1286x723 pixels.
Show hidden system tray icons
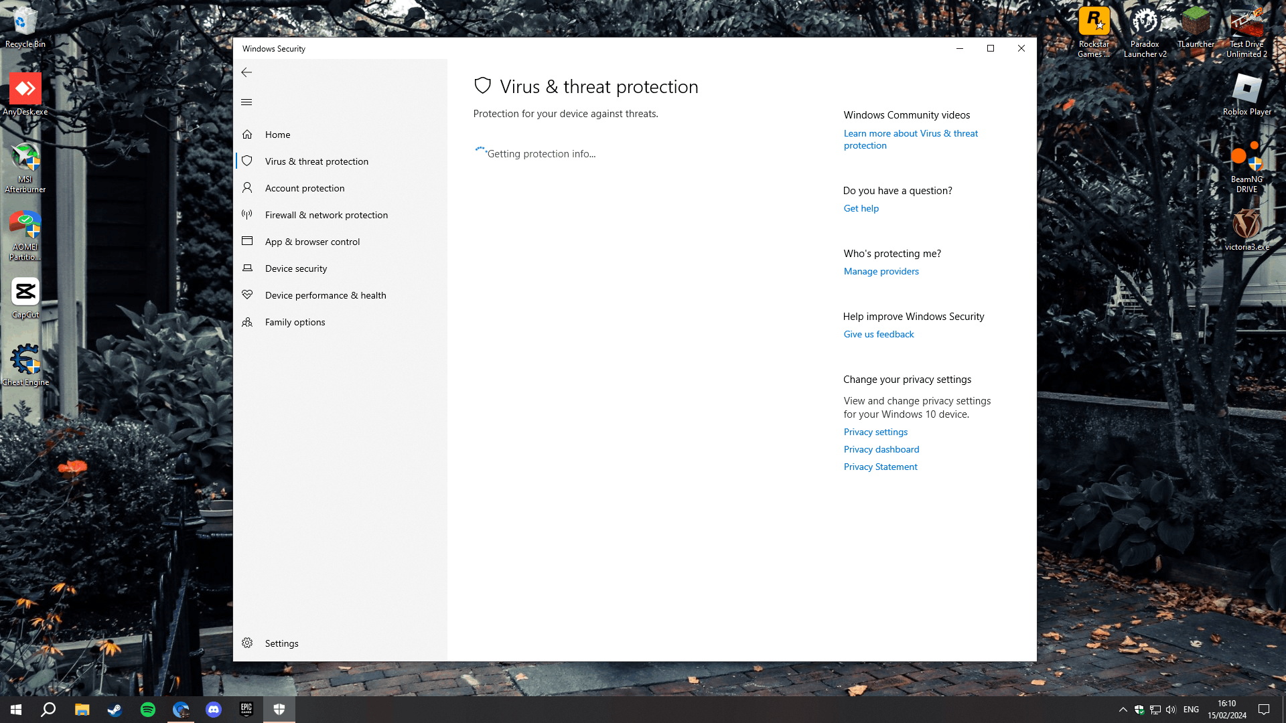click(1123, 710)
